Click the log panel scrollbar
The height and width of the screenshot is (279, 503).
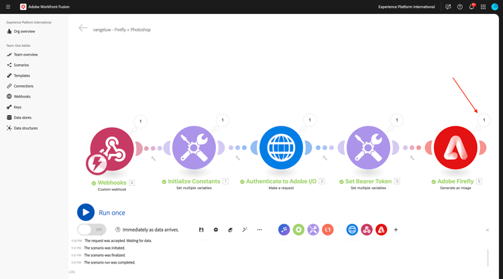[488, 258]
